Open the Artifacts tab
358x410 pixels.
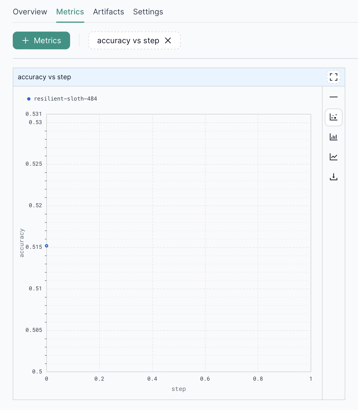(x=108, y=12)
